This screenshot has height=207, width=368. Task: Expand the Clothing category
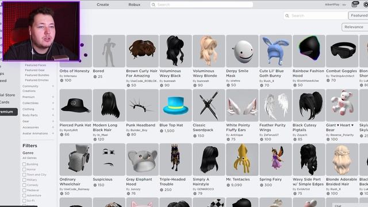[53, 109]
